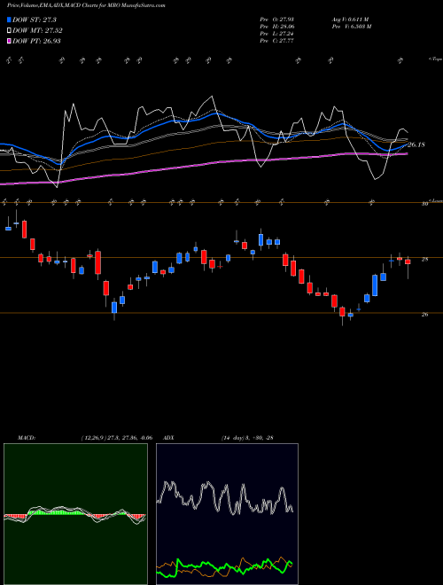Select the 'DOW ST: 27.3' legend label
443x585 pixels.
(x=35, y=19)
